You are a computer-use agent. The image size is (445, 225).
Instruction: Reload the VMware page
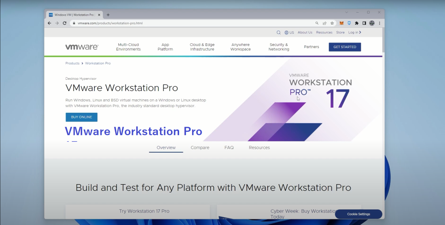coord(65,23)
